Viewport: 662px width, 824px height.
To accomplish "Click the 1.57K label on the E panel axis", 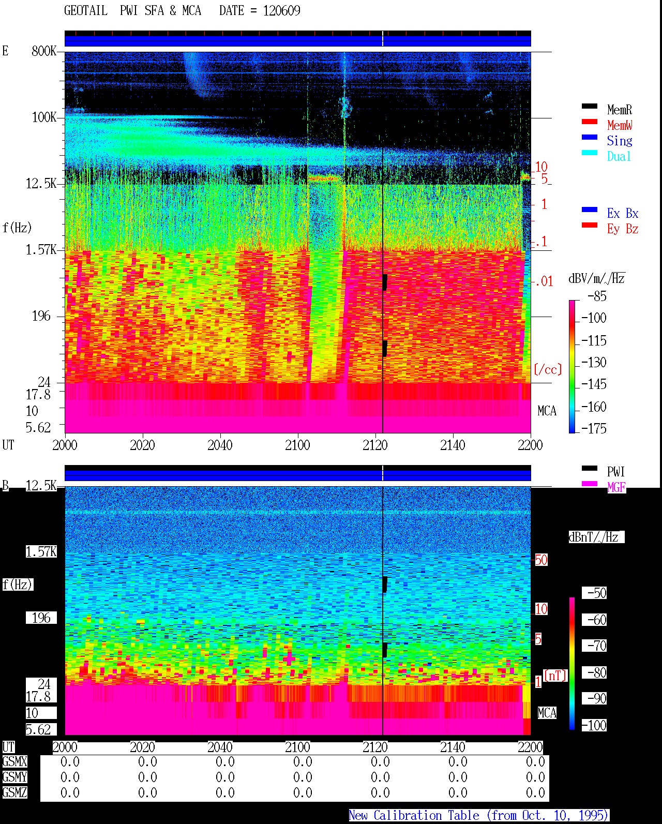I will tap(41, 249).
